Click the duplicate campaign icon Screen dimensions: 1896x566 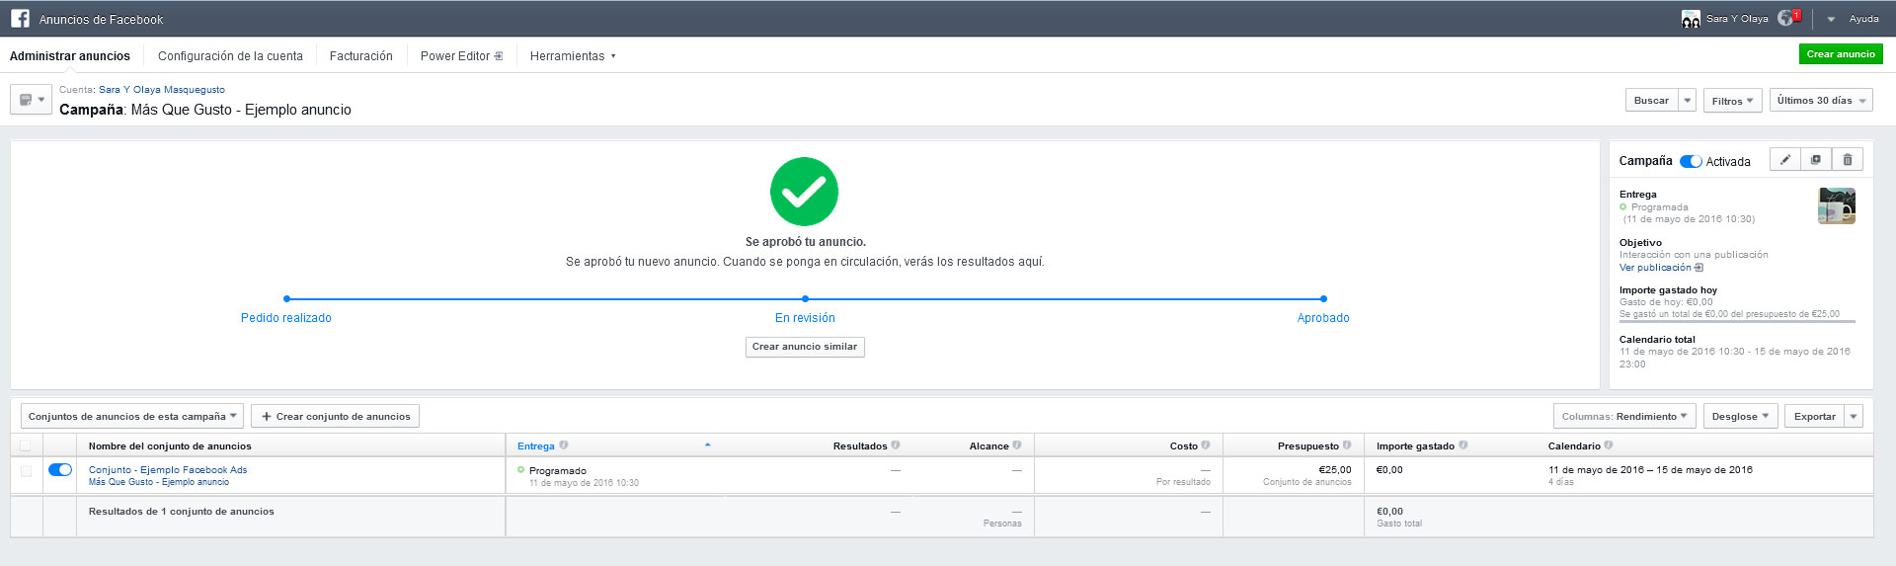click(x=1816, y=160)
